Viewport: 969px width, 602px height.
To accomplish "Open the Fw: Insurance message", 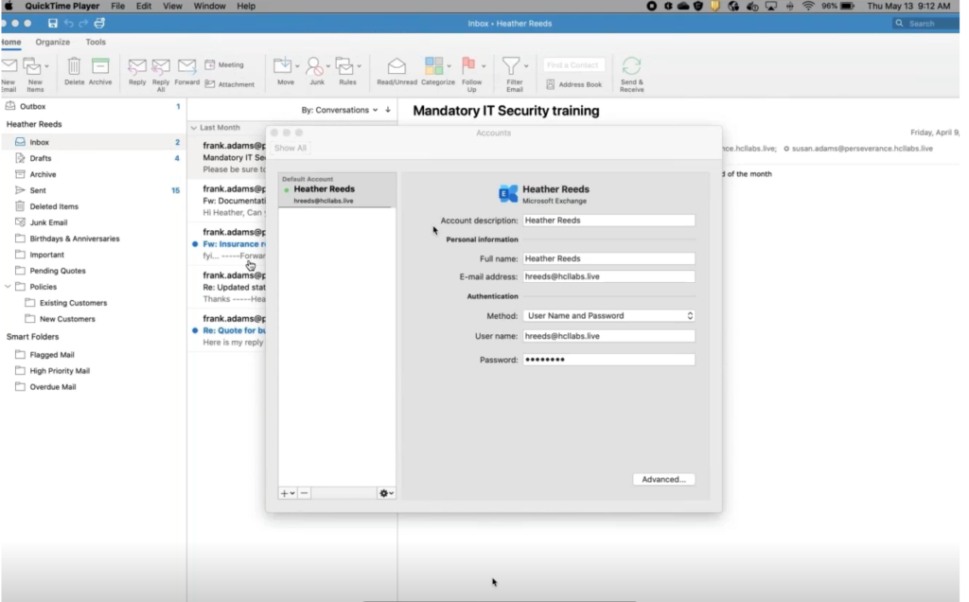I will click(x=228, y=244).
